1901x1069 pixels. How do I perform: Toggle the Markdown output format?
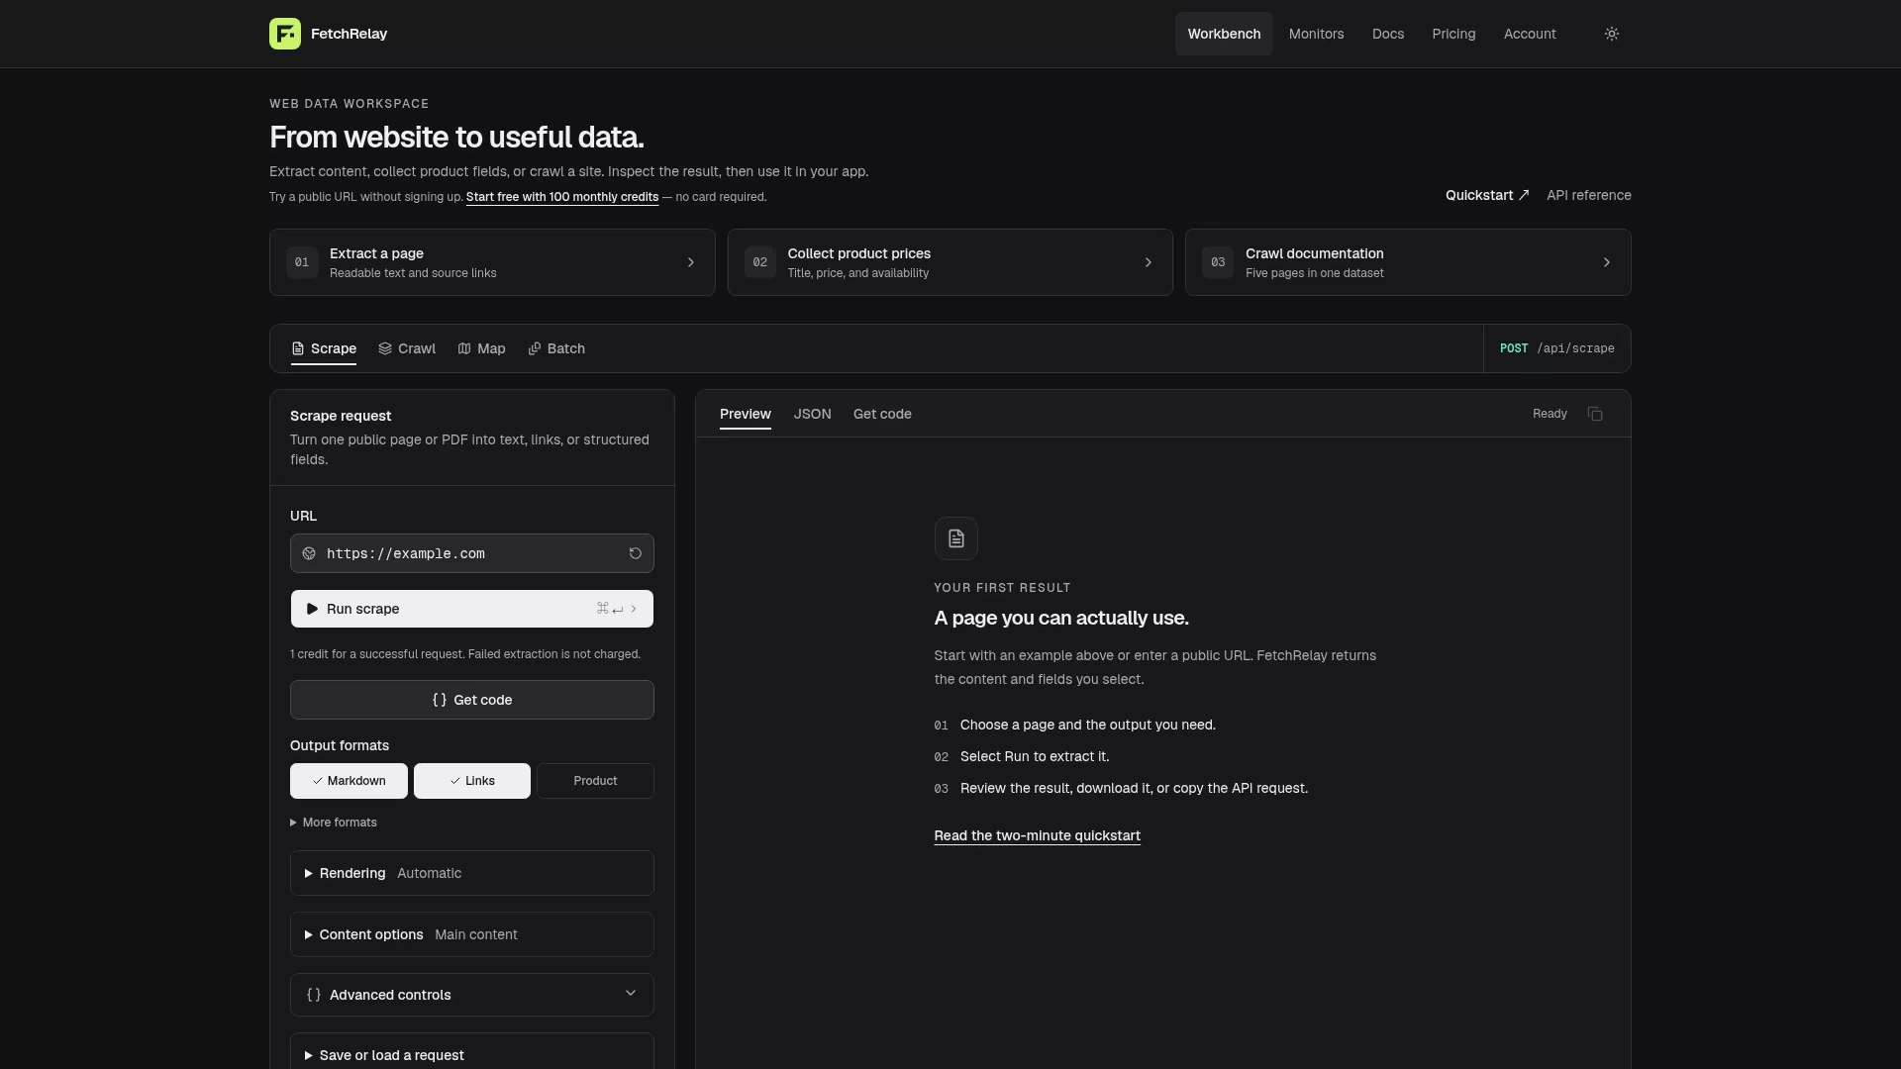(349, 781)
